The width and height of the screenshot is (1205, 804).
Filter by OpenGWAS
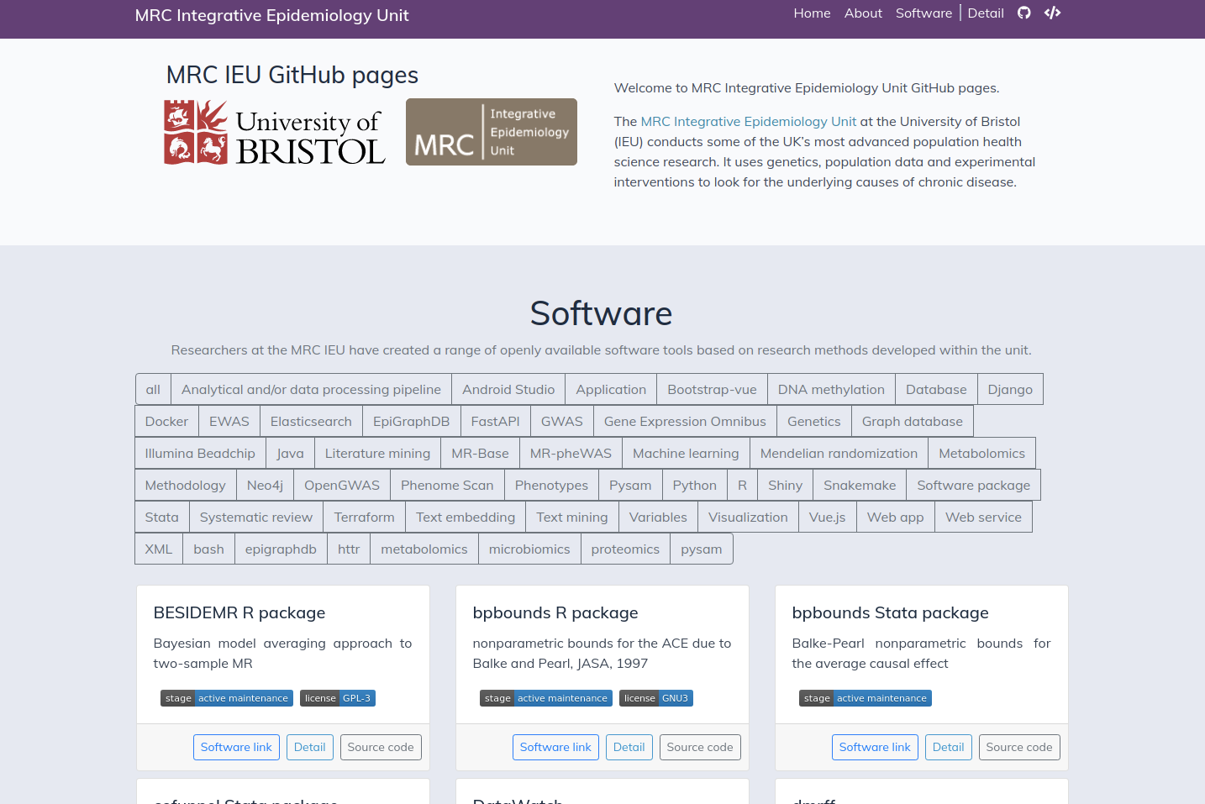(x=342, y=485)
